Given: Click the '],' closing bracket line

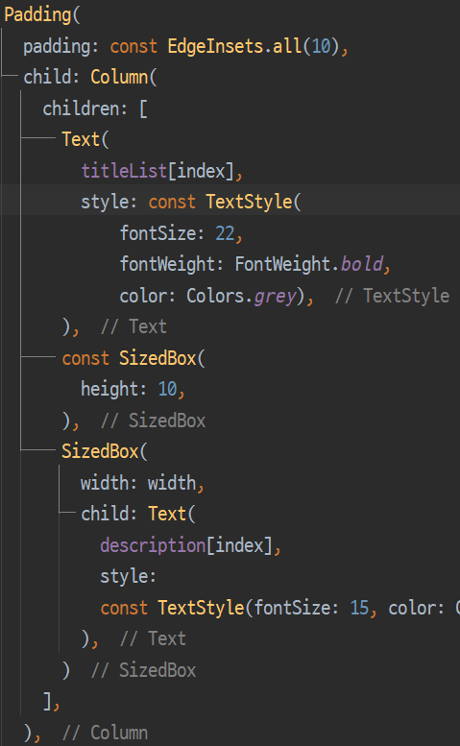Looking at the screenshot, I should (51, 701).
